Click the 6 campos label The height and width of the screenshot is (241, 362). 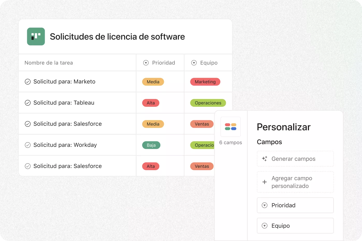(x=231, y=142)
